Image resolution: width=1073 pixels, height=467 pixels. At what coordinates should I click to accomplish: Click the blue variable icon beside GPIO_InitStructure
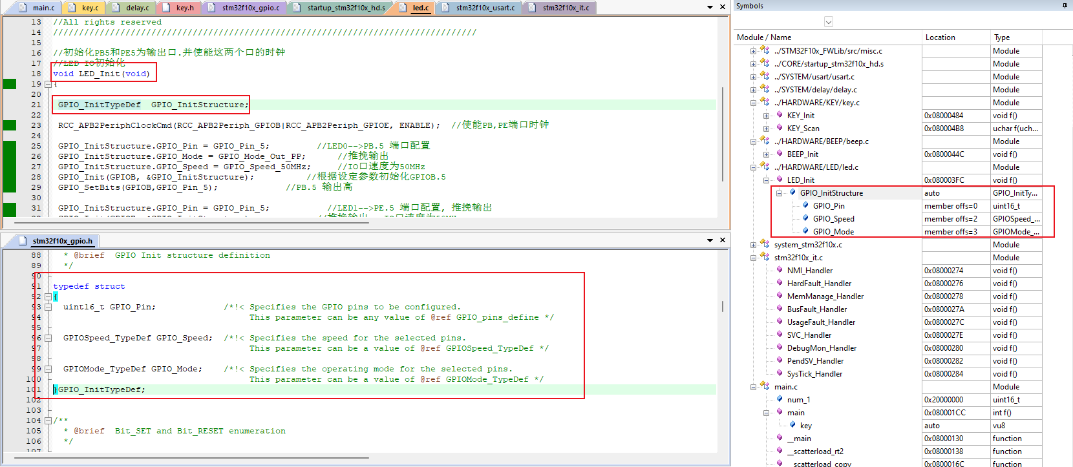click(792, 192)
